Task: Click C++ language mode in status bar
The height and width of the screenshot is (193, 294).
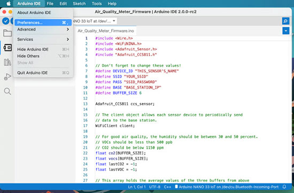Action: click(167, 187)
